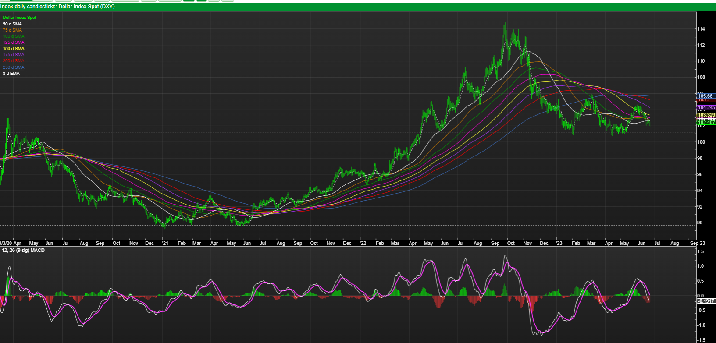
Task: Click the MACD value tag -0.1917
Action: (706, 301)
